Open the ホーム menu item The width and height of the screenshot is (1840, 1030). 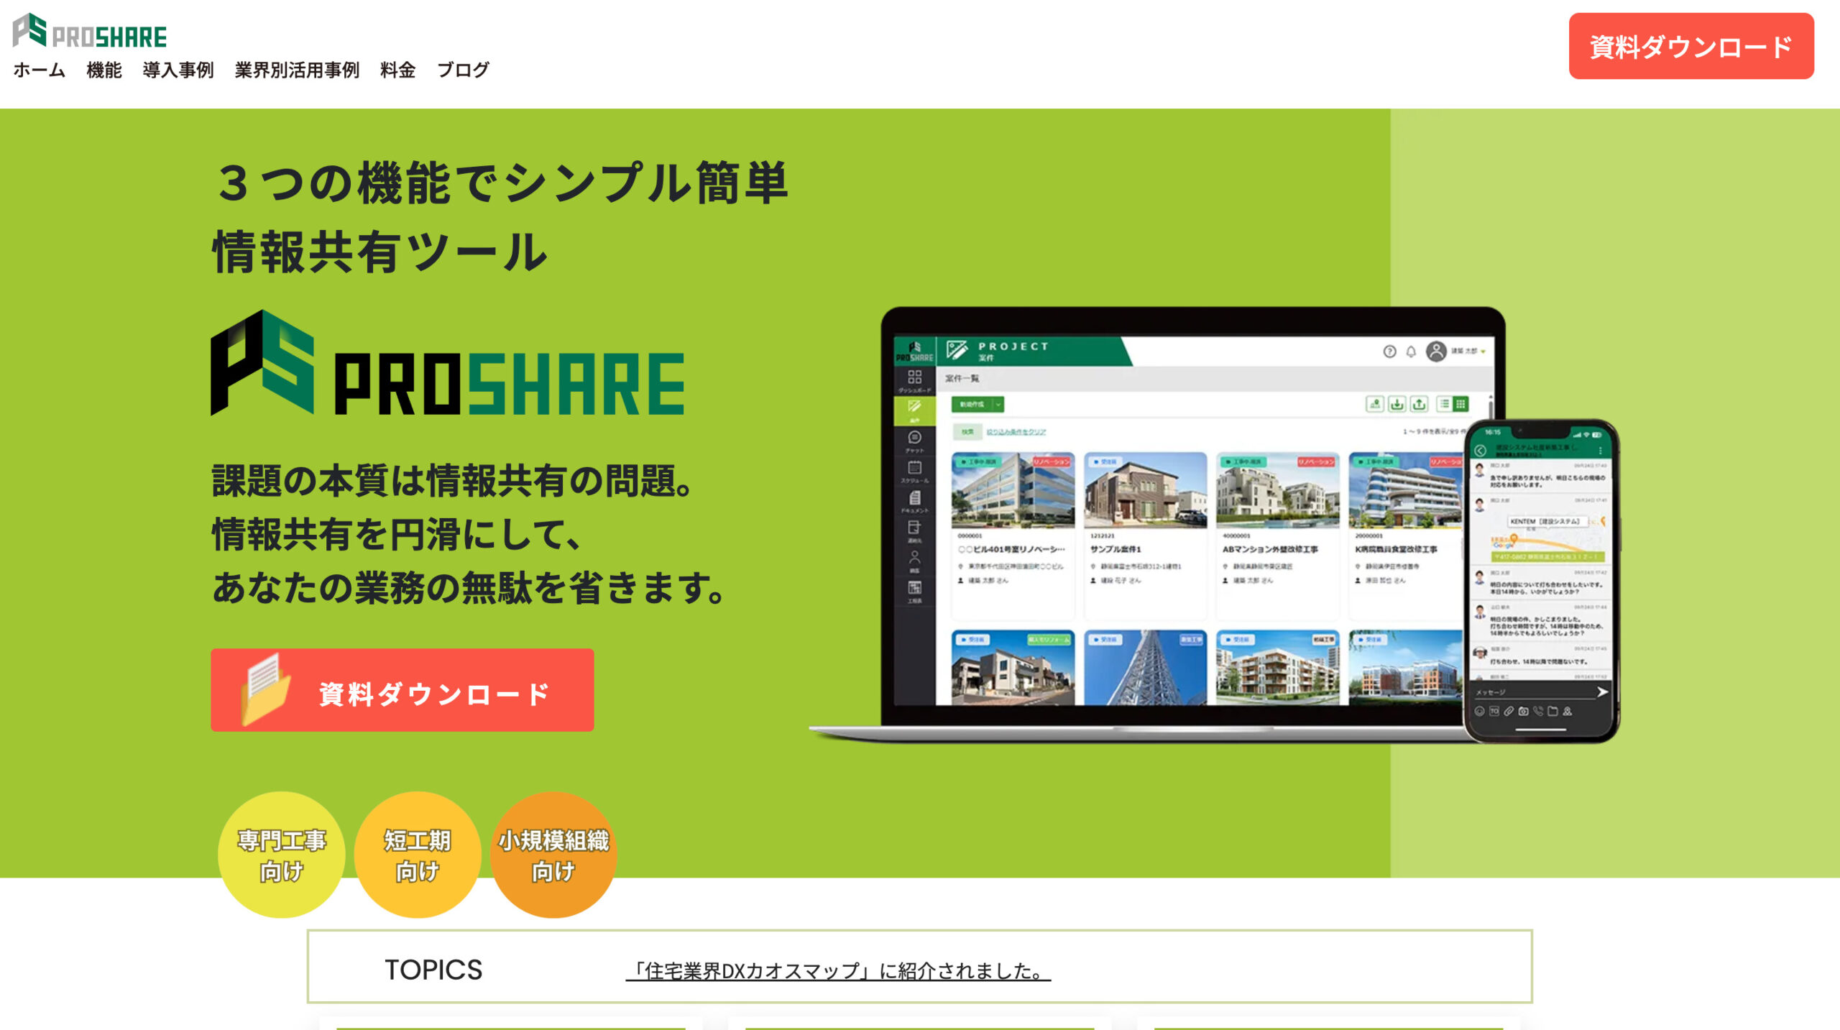[x=39, y=70]
